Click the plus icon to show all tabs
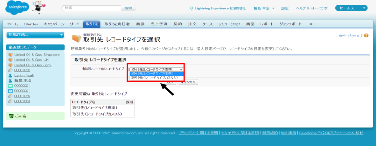This screenshot has width=376, height=146. pyautogui.click(x=311, y=24)
